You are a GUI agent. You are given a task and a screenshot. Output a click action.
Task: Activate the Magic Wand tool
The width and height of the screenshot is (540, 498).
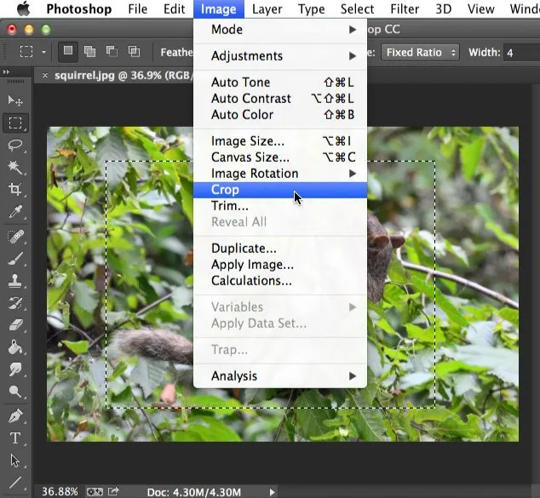click(x=15, y=168)
